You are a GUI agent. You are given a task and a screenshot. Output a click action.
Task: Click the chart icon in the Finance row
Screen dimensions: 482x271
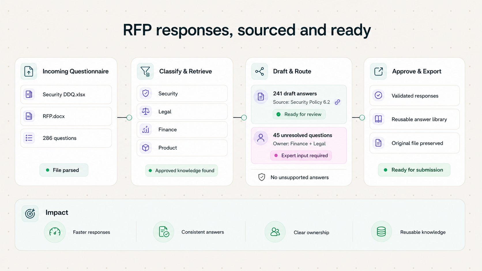coord(146,130)
